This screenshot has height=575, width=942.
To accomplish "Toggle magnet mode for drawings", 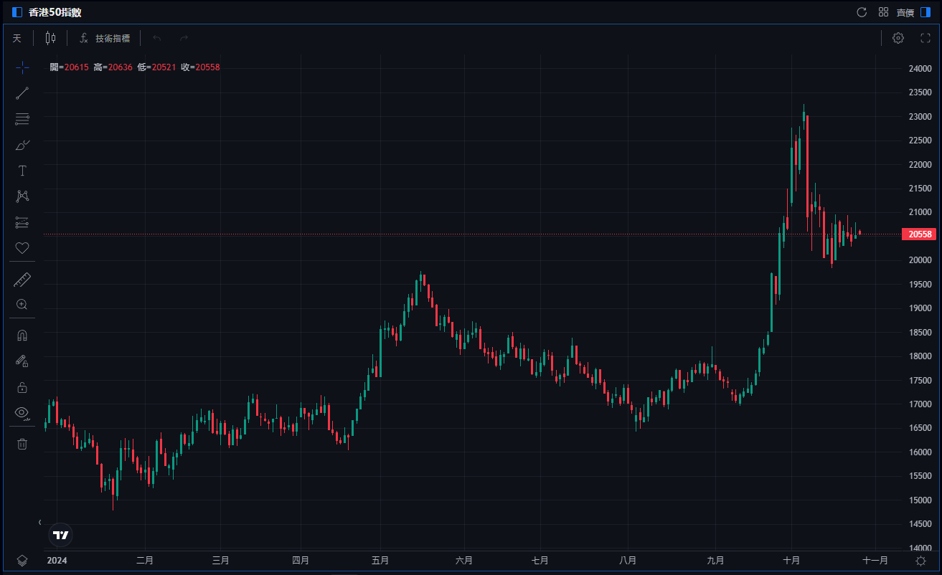I will coord(22,336).
